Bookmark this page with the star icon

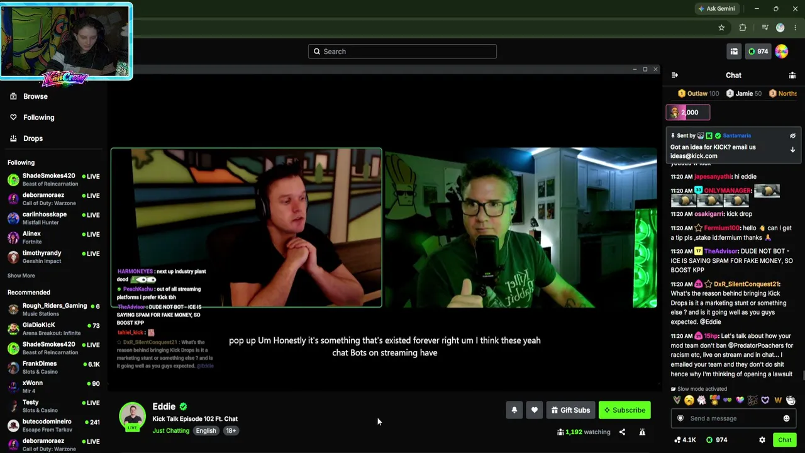(721, 28)
